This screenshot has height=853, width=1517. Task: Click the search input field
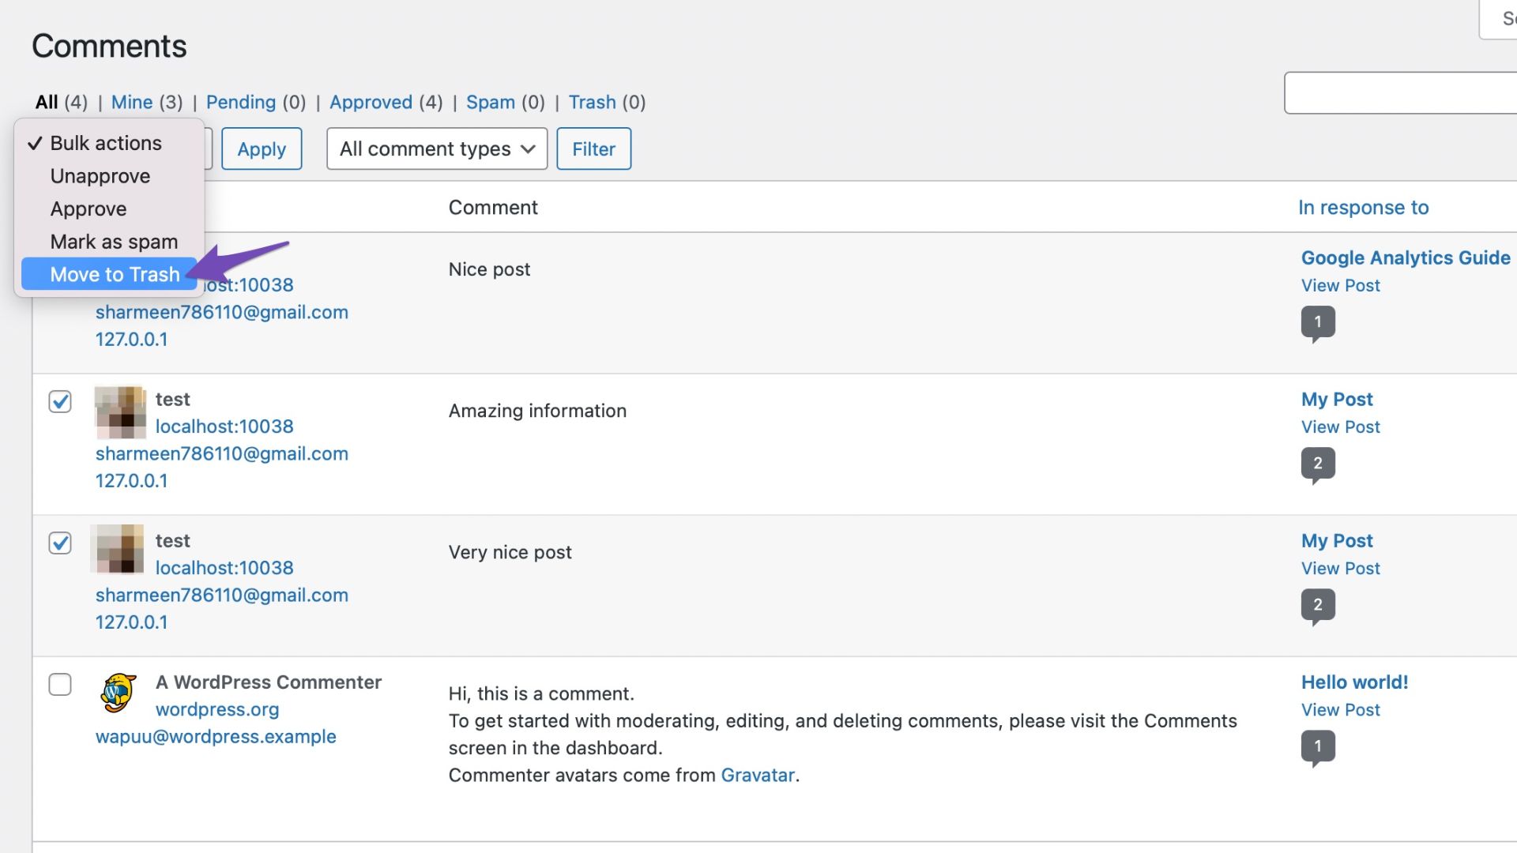coord(1405,92)
